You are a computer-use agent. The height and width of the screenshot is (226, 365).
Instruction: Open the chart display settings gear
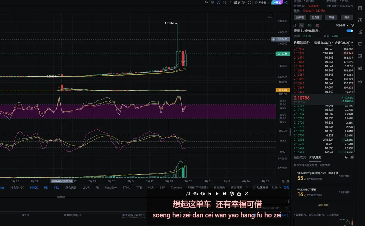click(243, 2)
